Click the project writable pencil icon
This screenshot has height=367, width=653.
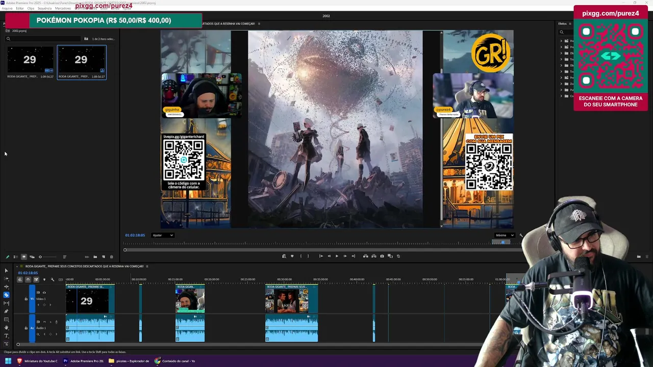pos(7,257)
